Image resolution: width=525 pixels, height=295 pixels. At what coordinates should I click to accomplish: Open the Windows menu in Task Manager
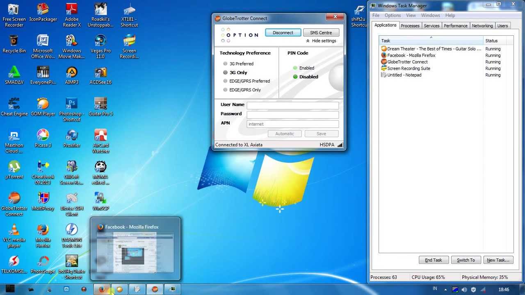[431, 16]
